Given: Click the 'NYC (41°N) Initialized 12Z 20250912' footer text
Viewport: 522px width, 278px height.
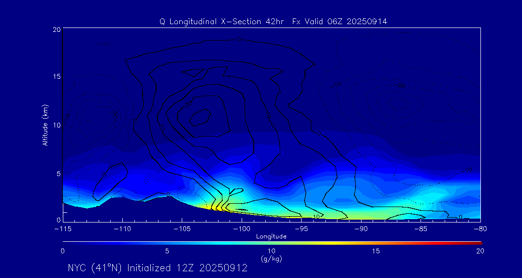Looking at the screenshot, I should pos(158,268).
